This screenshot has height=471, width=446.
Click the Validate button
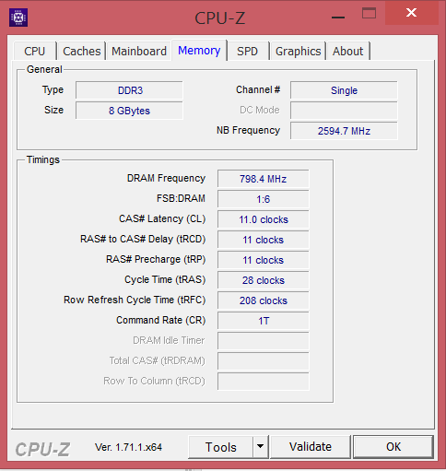click(x=311, y=447)
